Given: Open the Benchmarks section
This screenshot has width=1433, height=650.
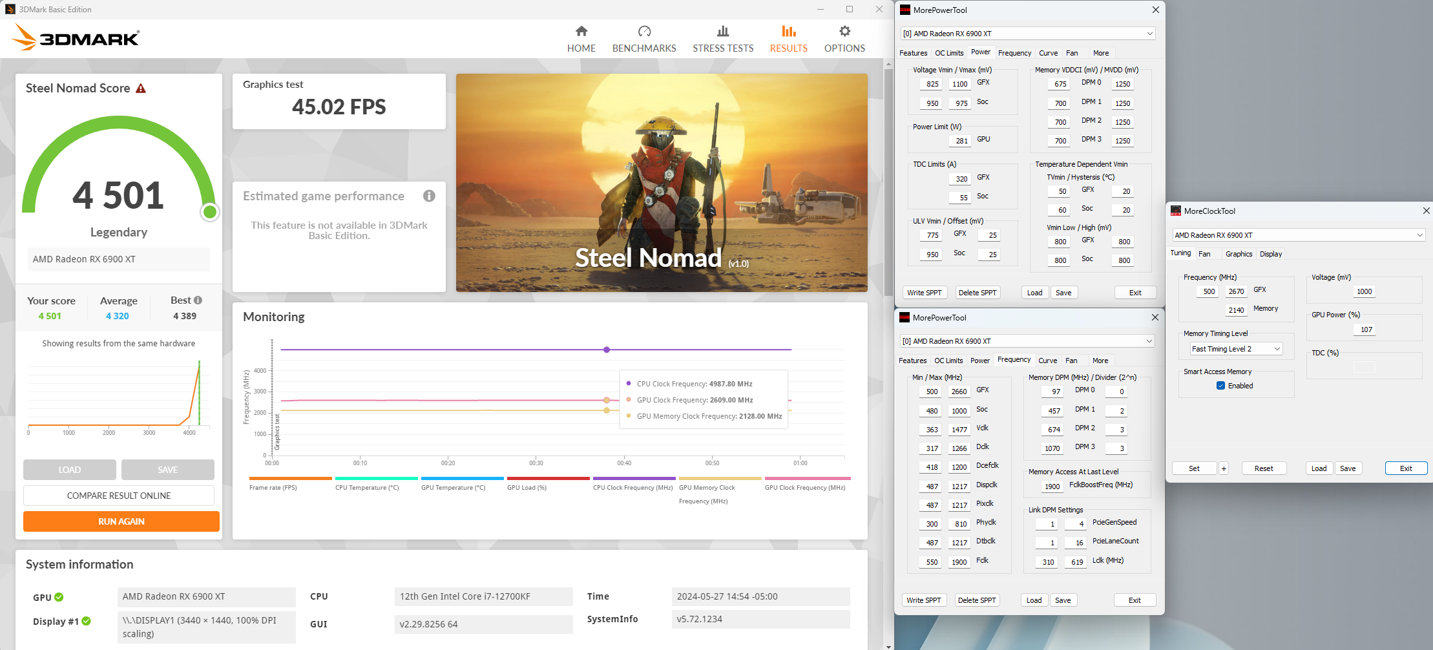Looking at the screenshot, I should tap(643, 37).
